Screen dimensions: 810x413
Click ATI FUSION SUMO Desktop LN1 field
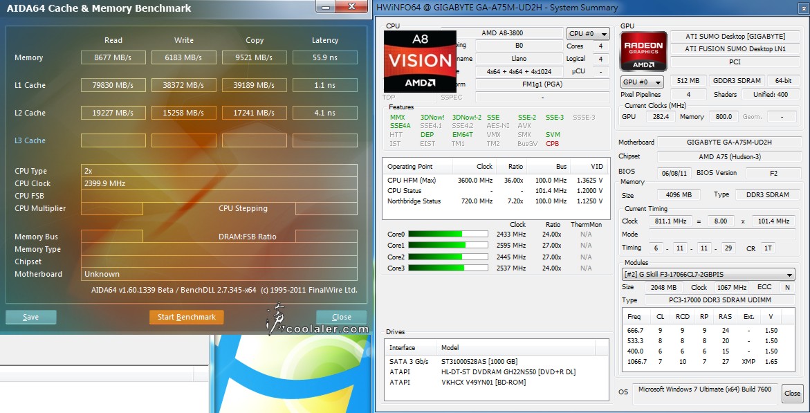(x=735, y=49)
